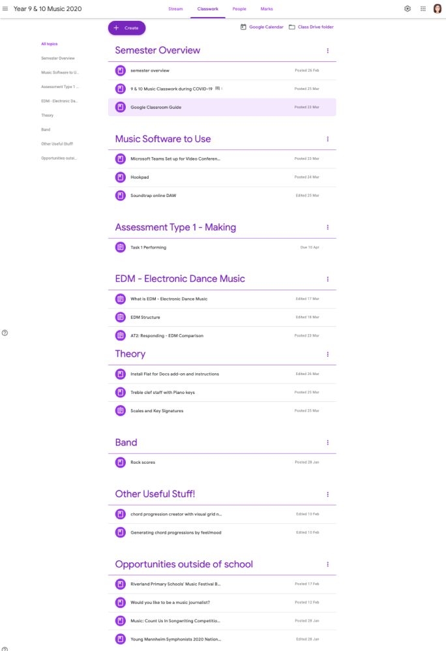This screenshot has height=651, width=446.
Task: Click the Create button
Action: 126,27
